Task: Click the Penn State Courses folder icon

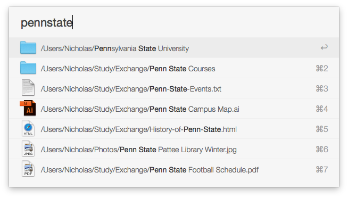Action: point(28,68)
